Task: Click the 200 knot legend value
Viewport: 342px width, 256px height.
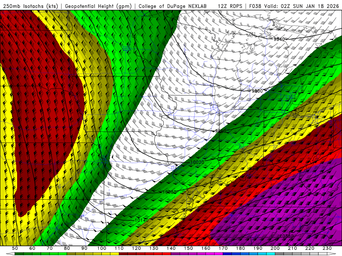Action: pyautogui.click(x=275, y=248)
